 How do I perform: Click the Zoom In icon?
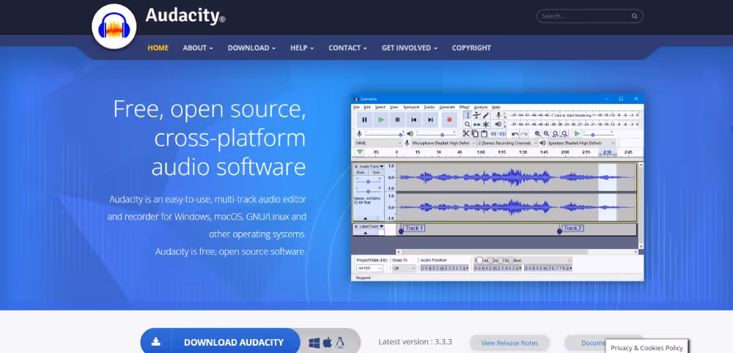point(537,134)
